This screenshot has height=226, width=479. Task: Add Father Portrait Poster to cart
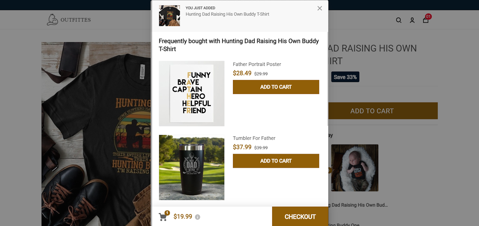click(276, 87)
